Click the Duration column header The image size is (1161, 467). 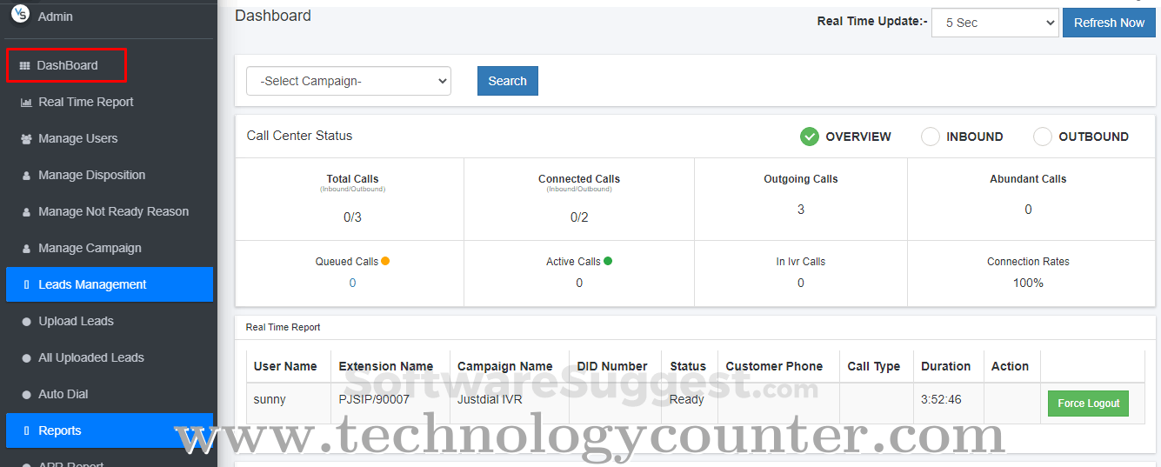946,366
